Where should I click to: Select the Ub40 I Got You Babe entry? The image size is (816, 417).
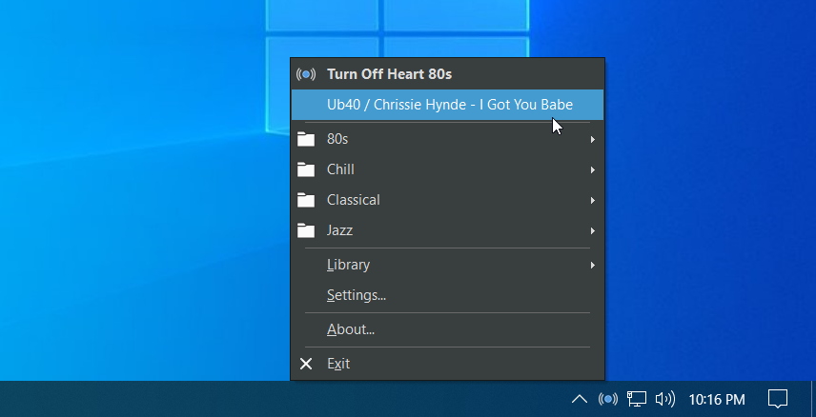(x=447, y=105)
